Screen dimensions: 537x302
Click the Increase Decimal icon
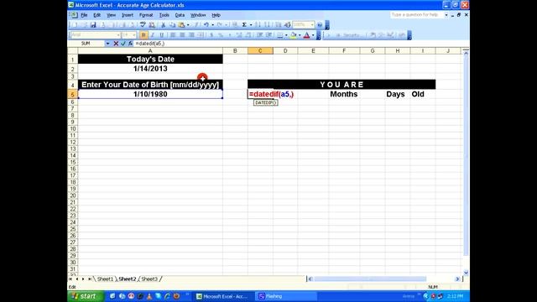[239, 35]
